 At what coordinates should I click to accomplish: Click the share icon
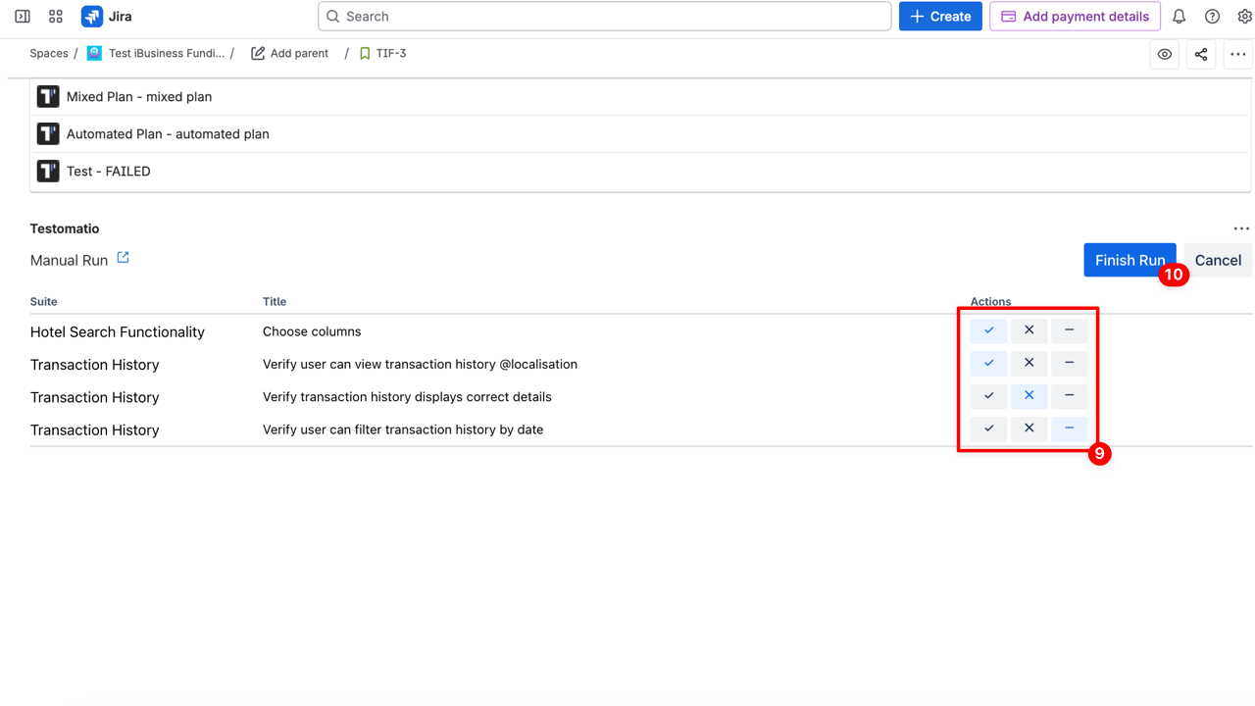coord(1201,55)
